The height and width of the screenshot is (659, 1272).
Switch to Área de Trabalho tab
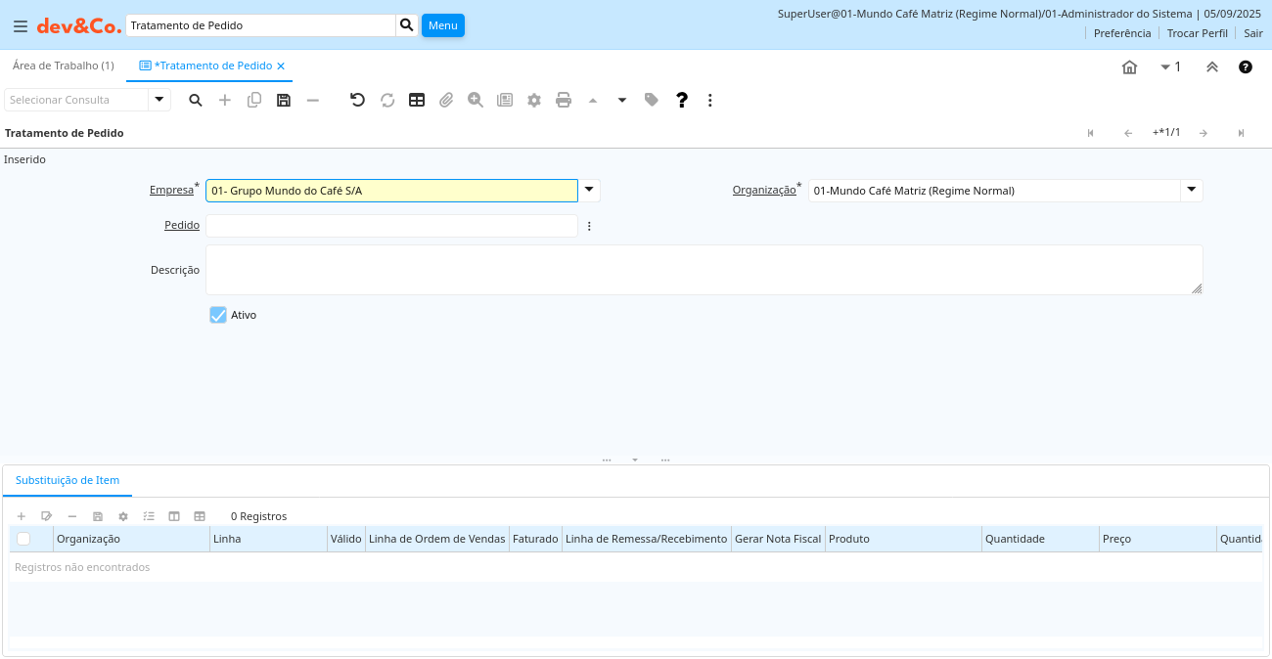[x=64, y=66]
